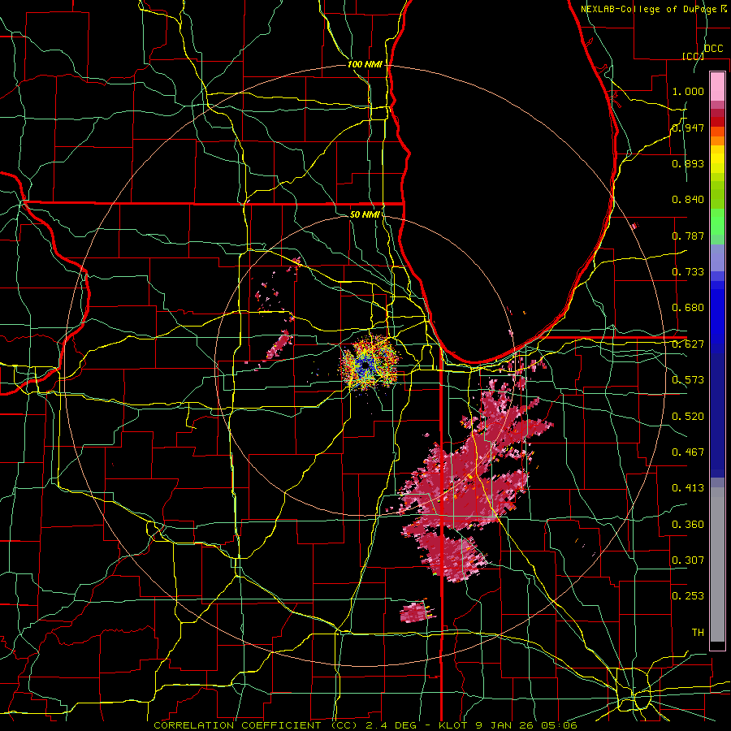Click the 0.360 scale value

[688, 525]
